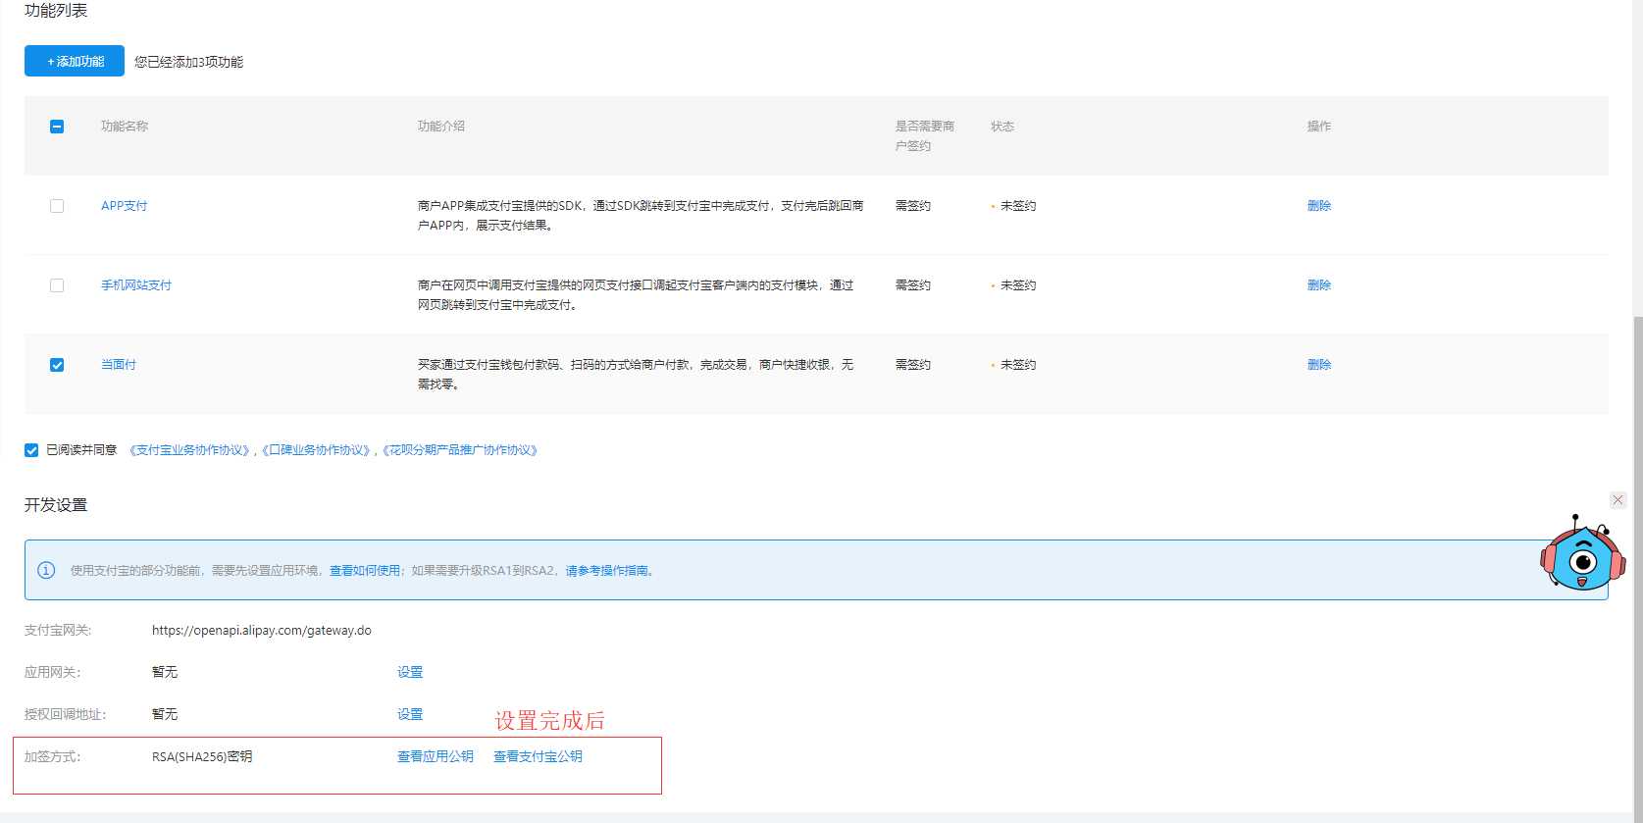Click the 未签约 status in the APP支付 row
This screenshot has height=823, width=1643.
click(x=1018, y=206)
